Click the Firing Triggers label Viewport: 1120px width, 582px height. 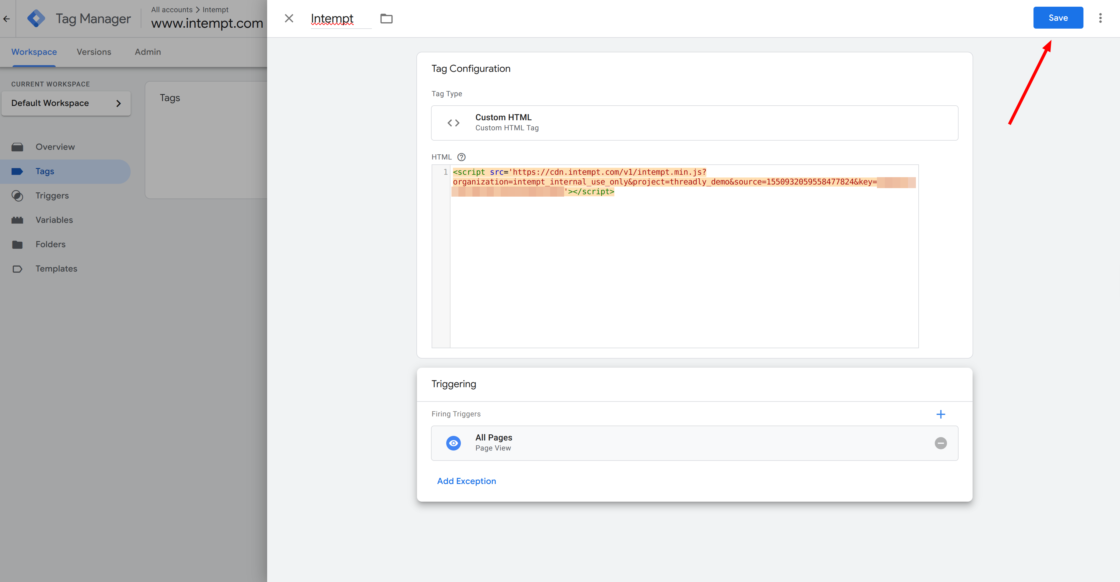[x=456, y=414]
